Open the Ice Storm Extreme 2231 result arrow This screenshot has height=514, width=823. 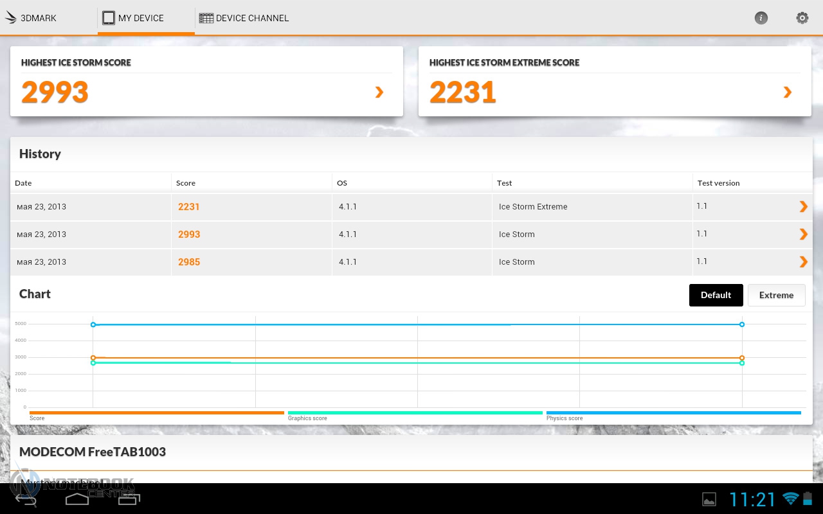pyautogui.click(x=803, y=207)
